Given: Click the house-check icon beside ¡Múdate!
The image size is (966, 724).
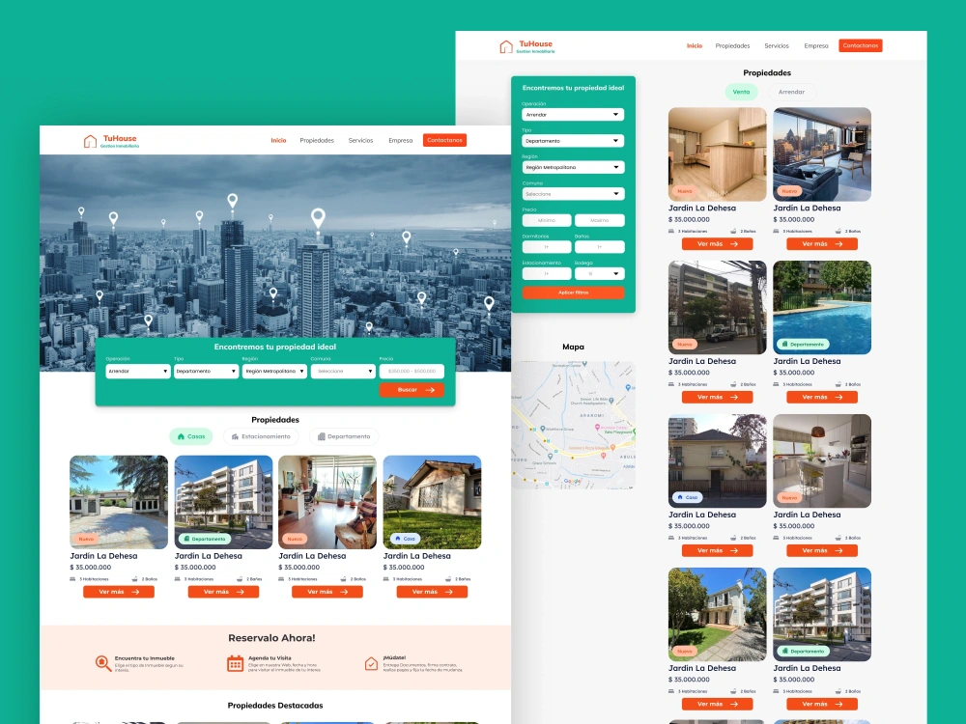Looking at the screenshot, I should pos(371,664).
